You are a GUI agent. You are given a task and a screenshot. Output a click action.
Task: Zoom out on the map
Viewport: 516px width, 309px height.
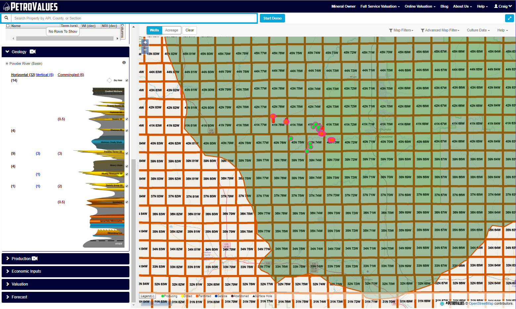pyautogui.click(x=145, y=50)
